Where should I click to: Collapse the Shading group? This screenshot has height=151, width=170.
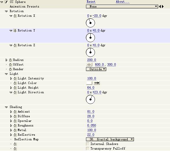tap(6, 107)
